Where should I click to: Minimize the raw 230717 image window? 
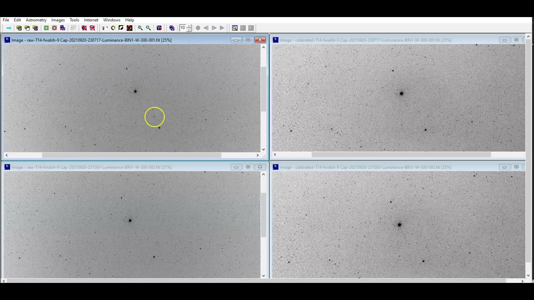pyautogui.click(x=236, y=40)
